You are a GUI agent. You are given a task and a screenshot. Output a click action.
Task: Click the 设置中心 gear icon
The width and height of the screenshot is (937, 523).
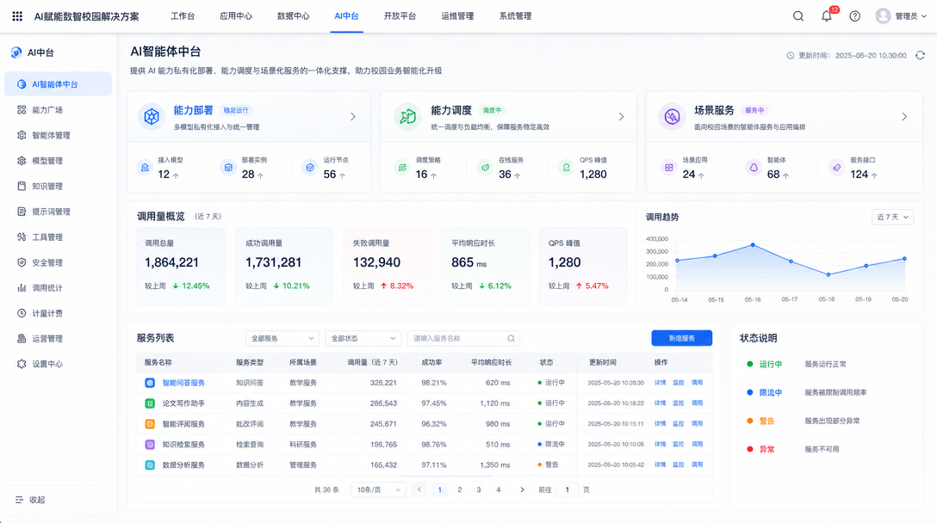tap(22, 364)
